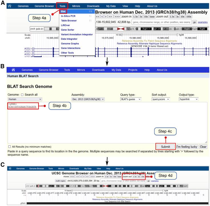Open Sort output dropdown query,score

[x=161, y=99]
